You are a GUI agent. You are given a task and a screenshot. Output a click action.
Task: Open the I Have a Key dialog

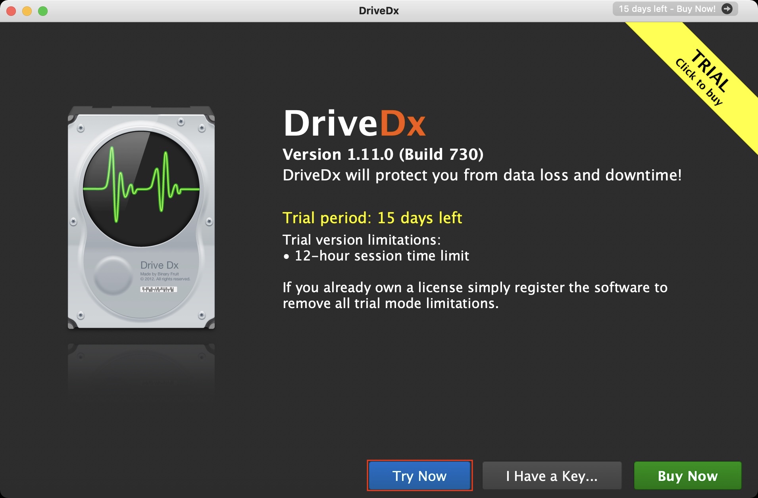(552, 475)
